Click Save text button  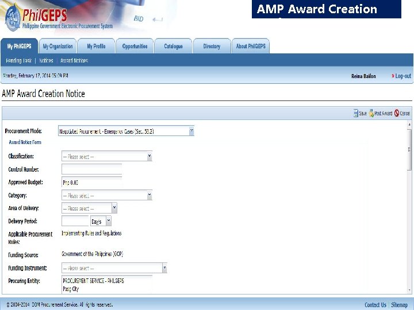click(x=363, y=113)
